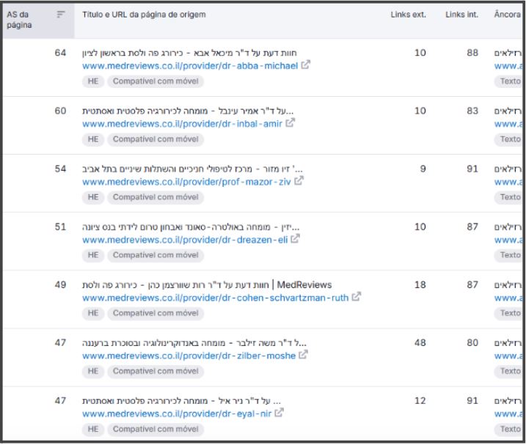Open external link icon for dr-cohen-schvartzman-ruth
Screen dimensions: 526x445
tap(357, 297)
